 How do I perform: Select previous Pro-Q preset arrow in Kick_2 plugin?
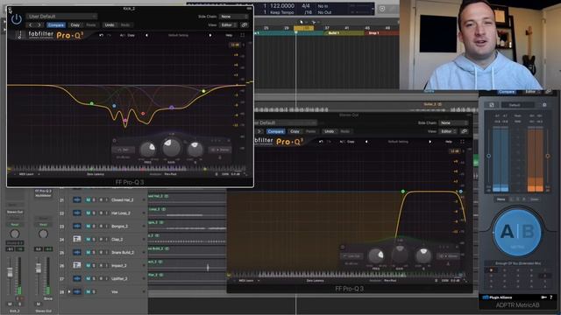146,35
